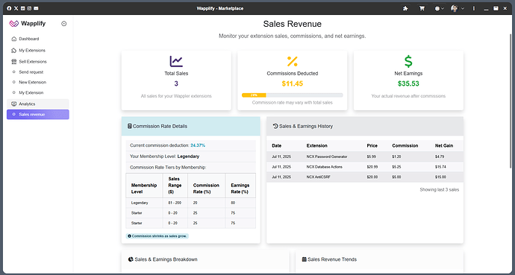The height and width of the screenshot is (275, 515).
Task: Open the X (Twitter) social icon
Action: 16,8
